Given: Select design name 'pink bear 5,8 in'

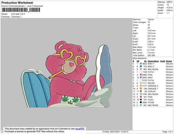Looking at the screenshot, I should (18, 14).
